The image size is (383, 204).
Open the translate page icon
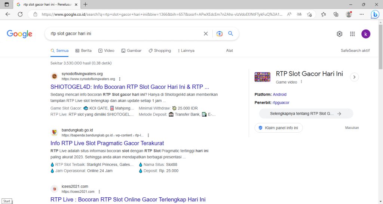click(299, 15)
